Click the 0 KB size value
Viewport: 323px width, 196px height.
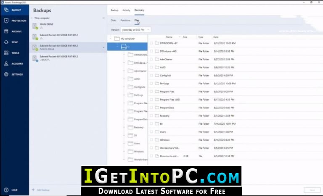point(186,156)
